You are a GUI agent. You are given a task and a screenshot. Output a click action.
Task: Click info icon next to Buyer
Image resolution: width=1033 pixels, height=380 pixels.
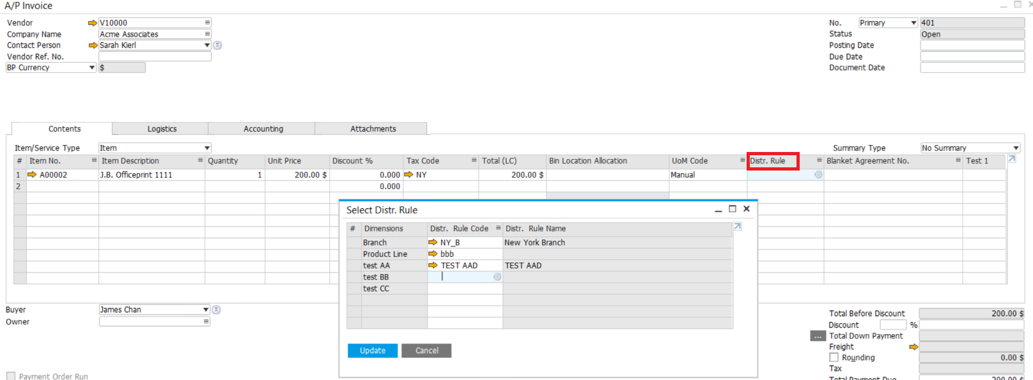(217, 310)
